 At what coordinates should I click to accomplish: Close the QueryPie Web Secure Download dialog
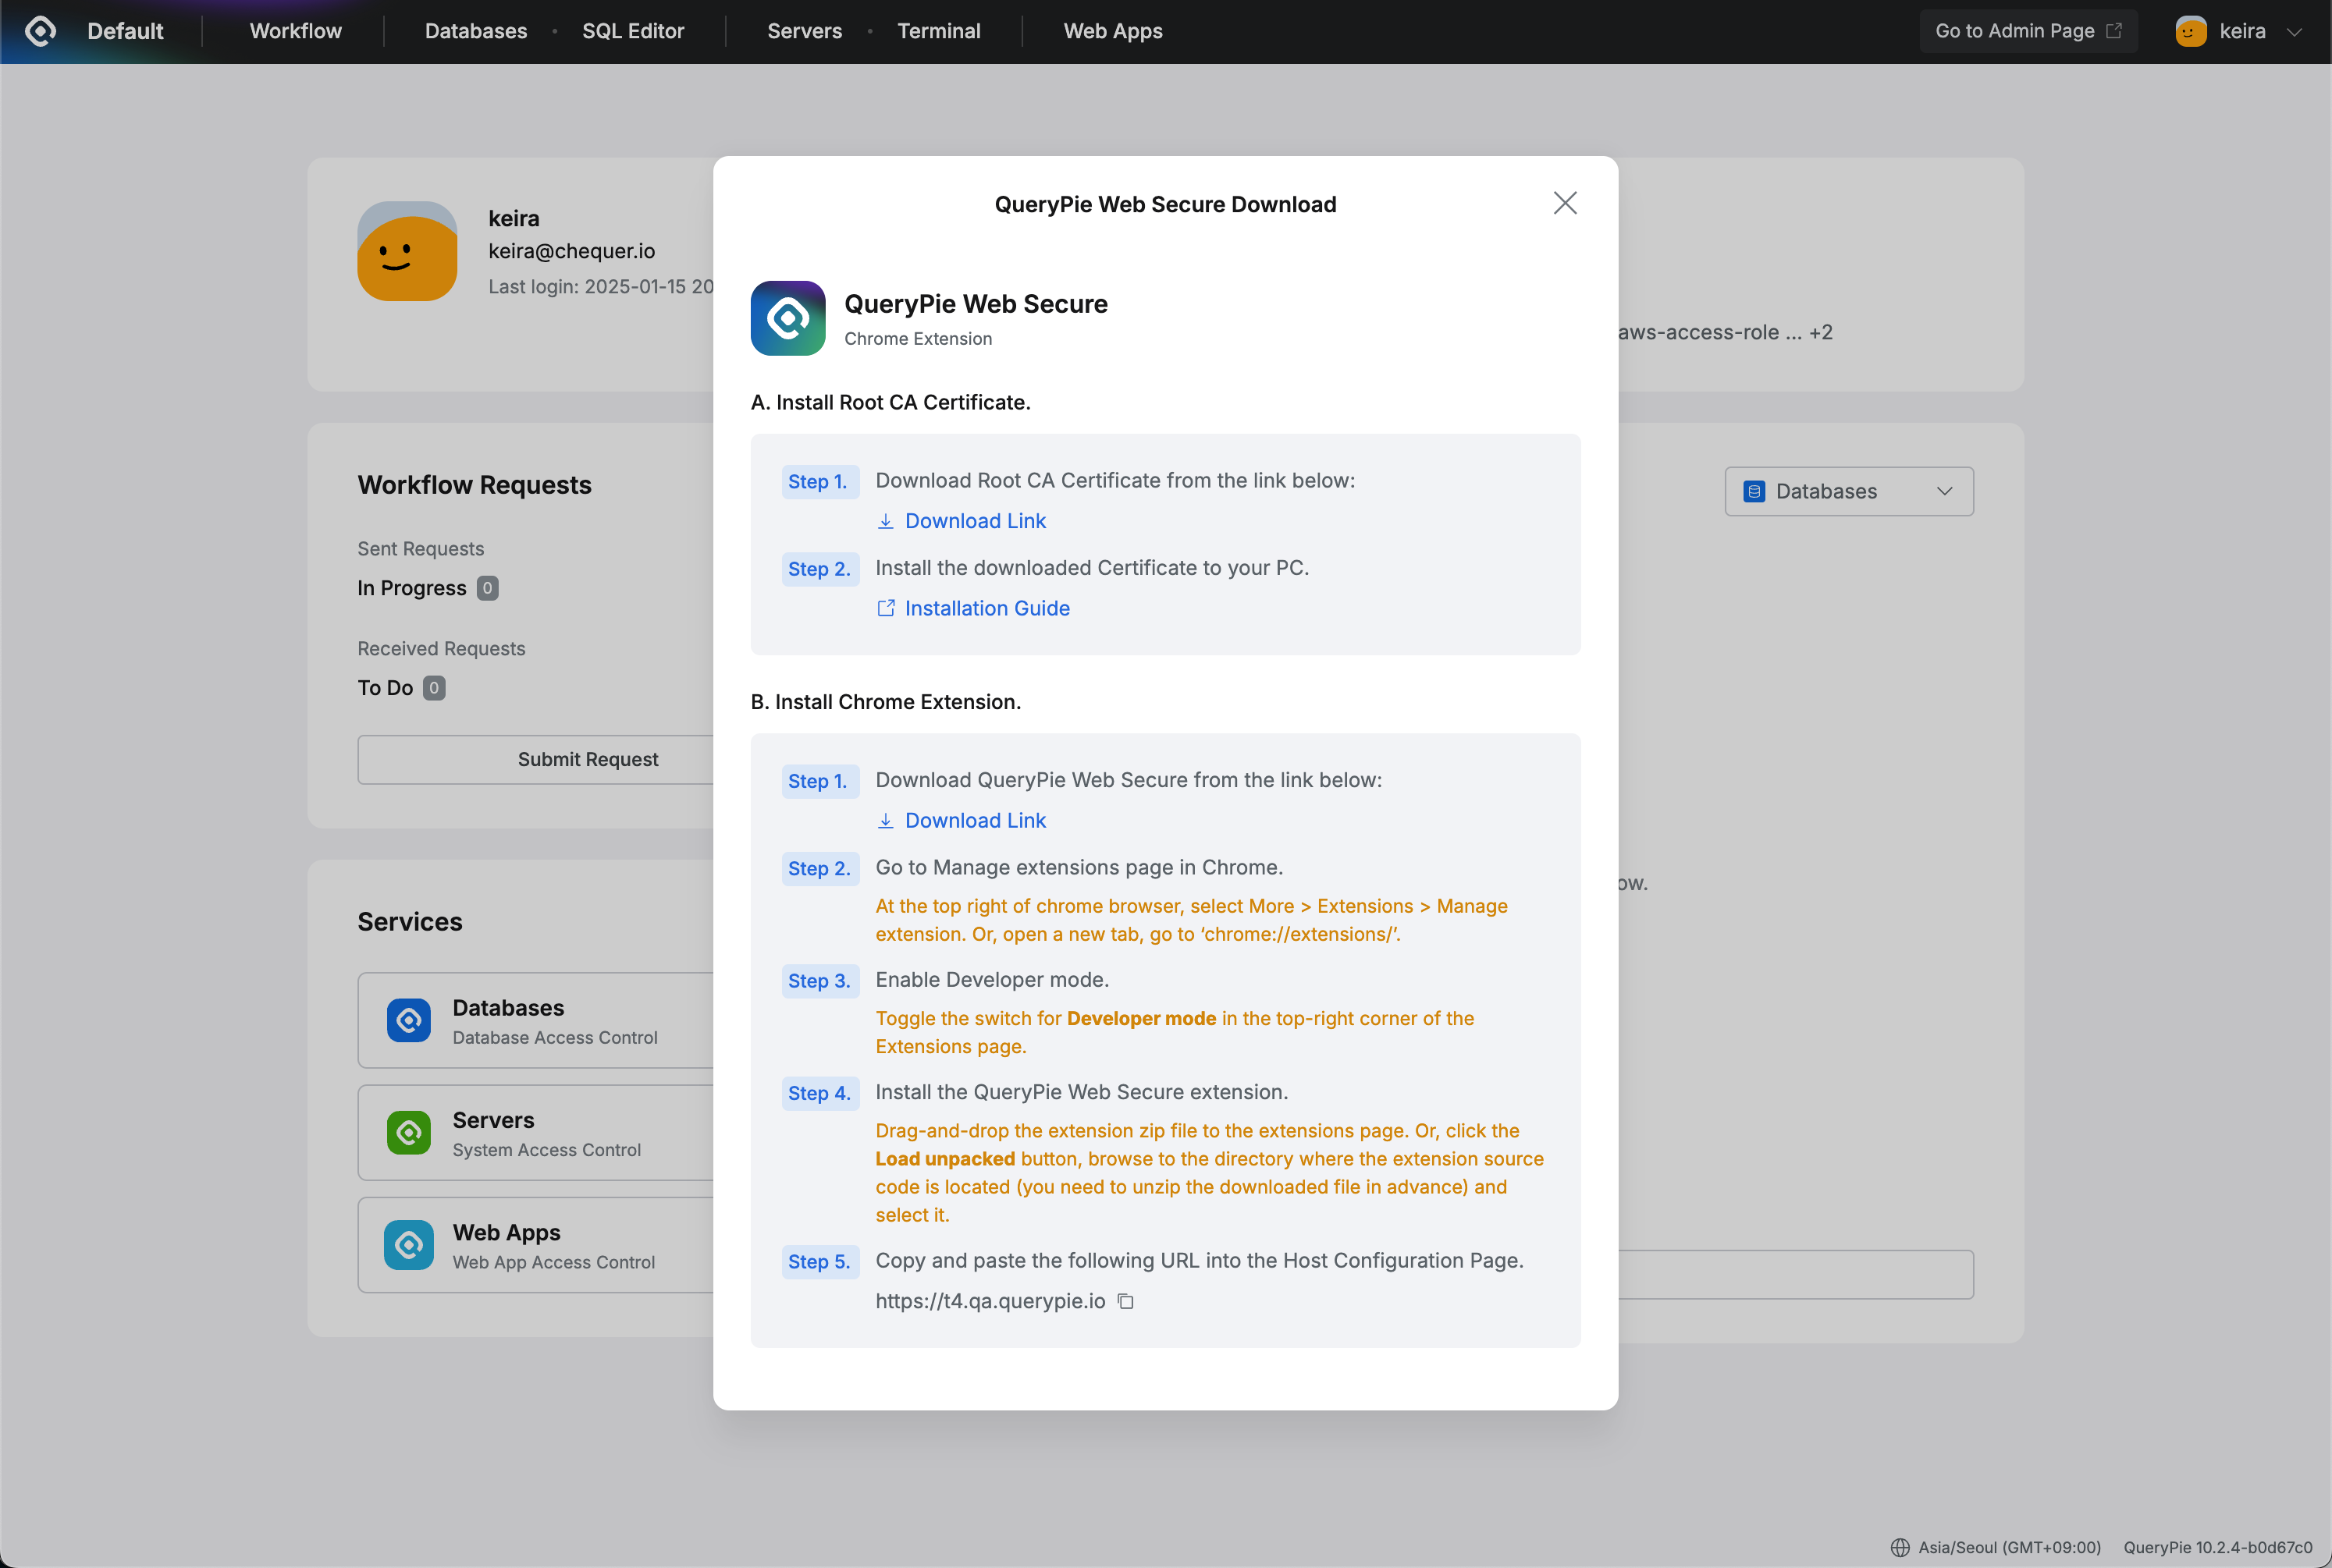pyautogui.click(x=1565, y=202)
